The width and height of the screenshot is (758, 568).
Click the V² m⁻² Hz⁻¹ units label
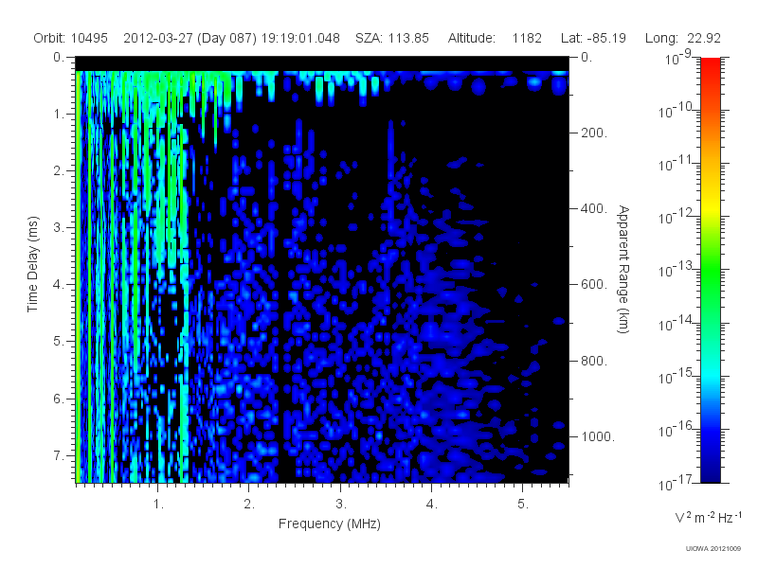click(x=708, y=517)
